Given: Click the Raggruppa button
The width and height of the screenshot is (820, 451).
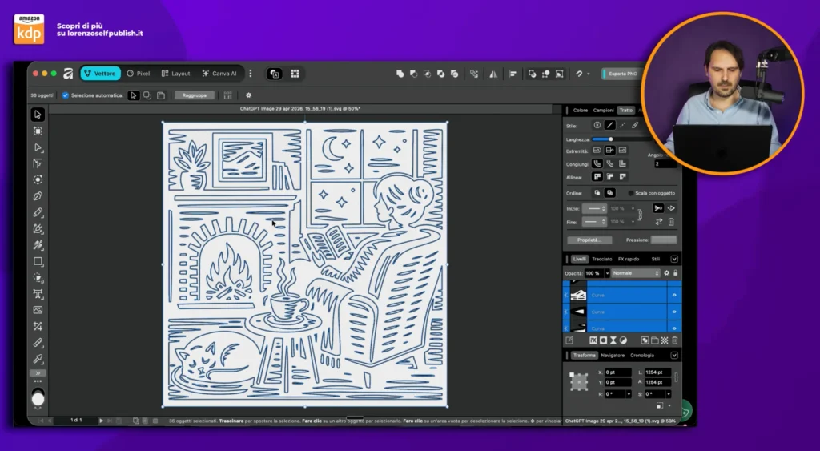Looking at the screenshot, I should coord(195,95).
